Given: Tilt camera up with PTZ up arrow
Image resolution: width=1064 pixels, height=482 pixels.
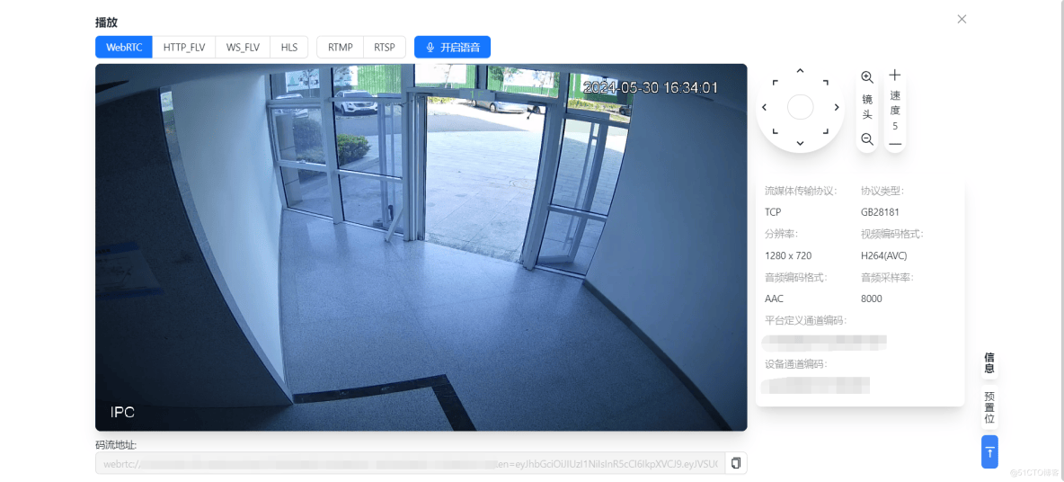Looking at the screenshot, I should [x=800, y=71].
